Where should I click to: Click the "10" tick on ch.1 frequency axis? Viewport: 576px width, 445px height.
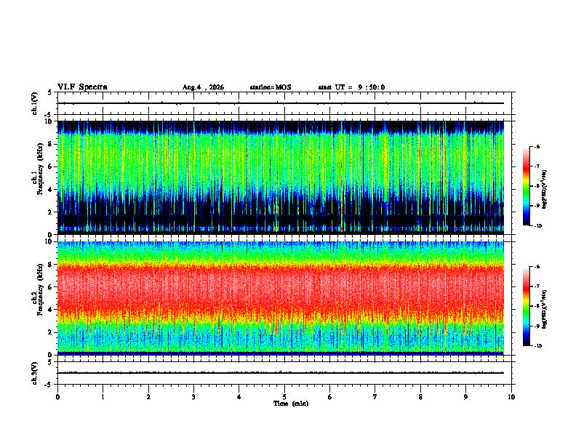[x=50, y=121]
